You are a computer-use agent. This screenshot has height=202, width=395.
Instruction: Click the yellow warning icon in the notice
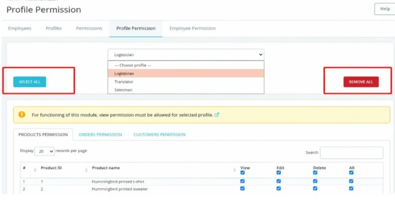tap(22, 115)
